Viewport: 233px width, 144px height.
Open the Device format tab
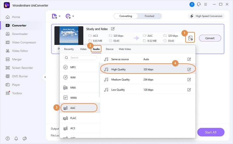point(110,49)
